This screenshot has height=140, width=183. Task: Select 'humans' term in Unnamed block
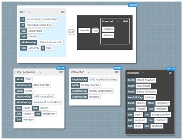(x=108, y=29)
